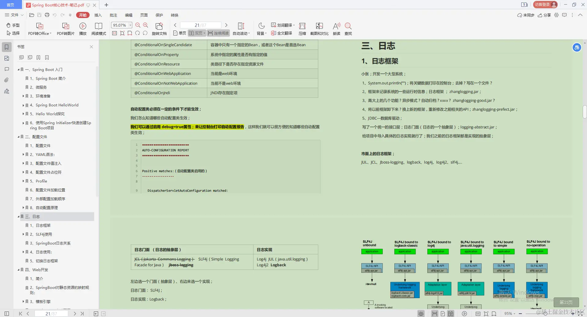587x317 pixels.
Task: Click the status bar page number field
Action: [x=51, y=314]
